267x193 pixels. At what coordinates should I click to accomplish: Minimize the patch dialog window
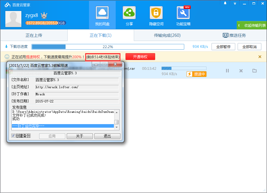click(x=96, y=64)
